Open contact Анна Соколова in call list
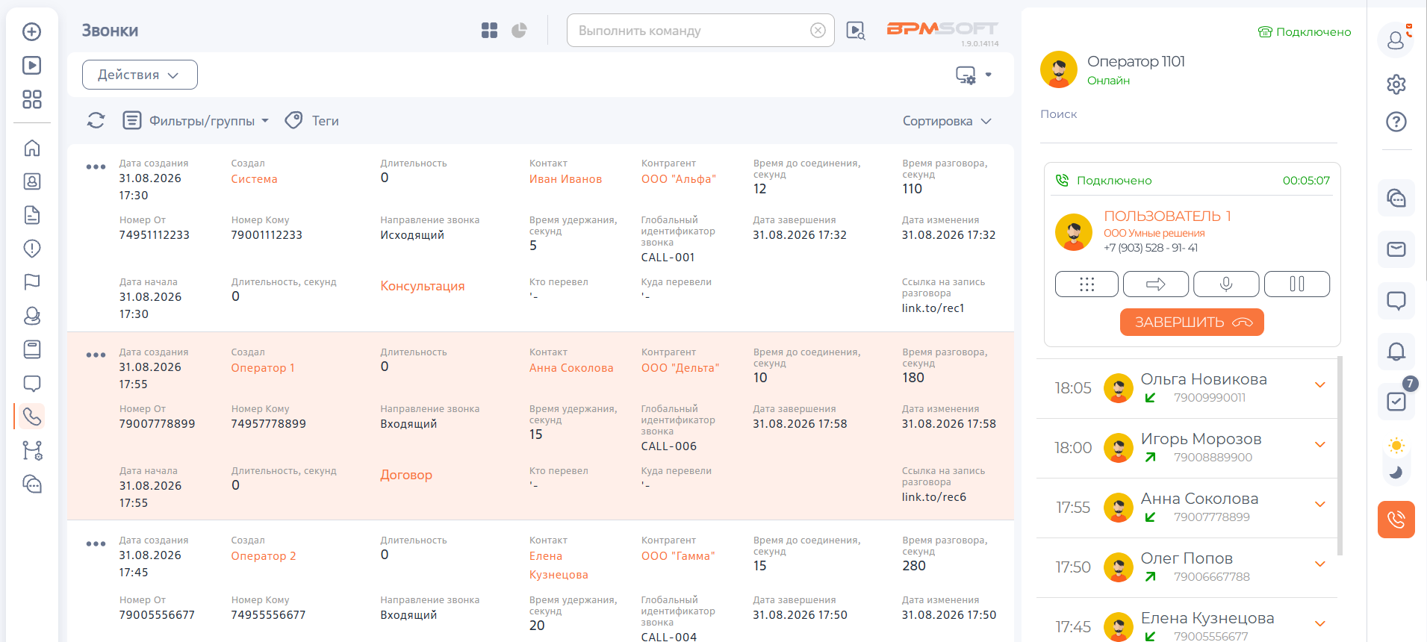This screenshot has width=1427, height=642. click(x=571, y=368)
